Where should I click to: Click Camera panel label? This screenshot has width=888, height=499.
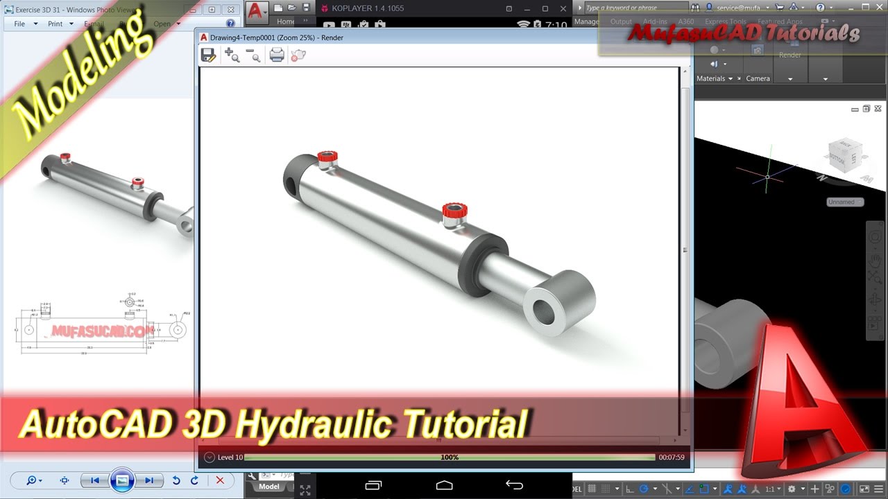758,78
